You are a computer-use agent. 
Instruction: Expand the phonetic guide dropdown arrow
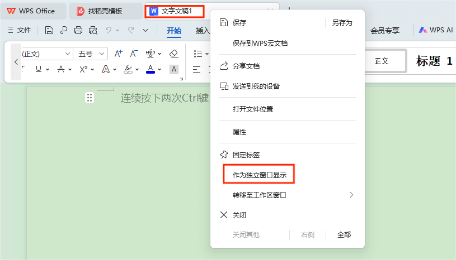(x=159, y=54)
